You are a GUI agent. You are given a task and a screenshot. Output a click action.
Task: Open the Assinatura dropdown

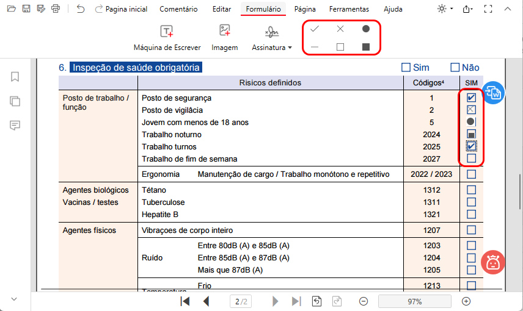pos(272,38)
